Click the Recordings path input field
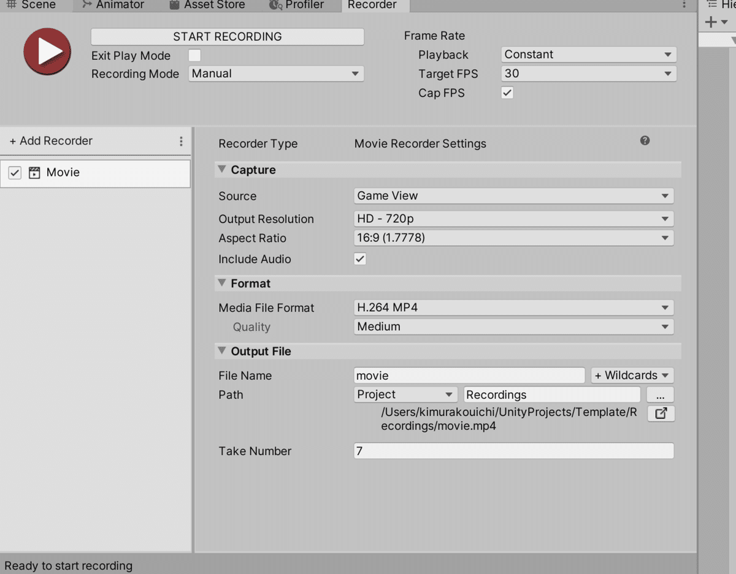The height and width of the screenshot is (574, 736). click(552, 395)
